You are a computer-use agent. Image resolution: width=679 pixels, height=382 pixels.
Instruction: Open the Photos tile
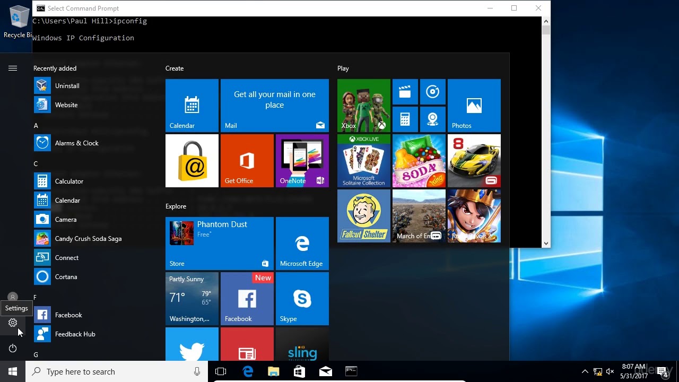(x=474, y=106)
